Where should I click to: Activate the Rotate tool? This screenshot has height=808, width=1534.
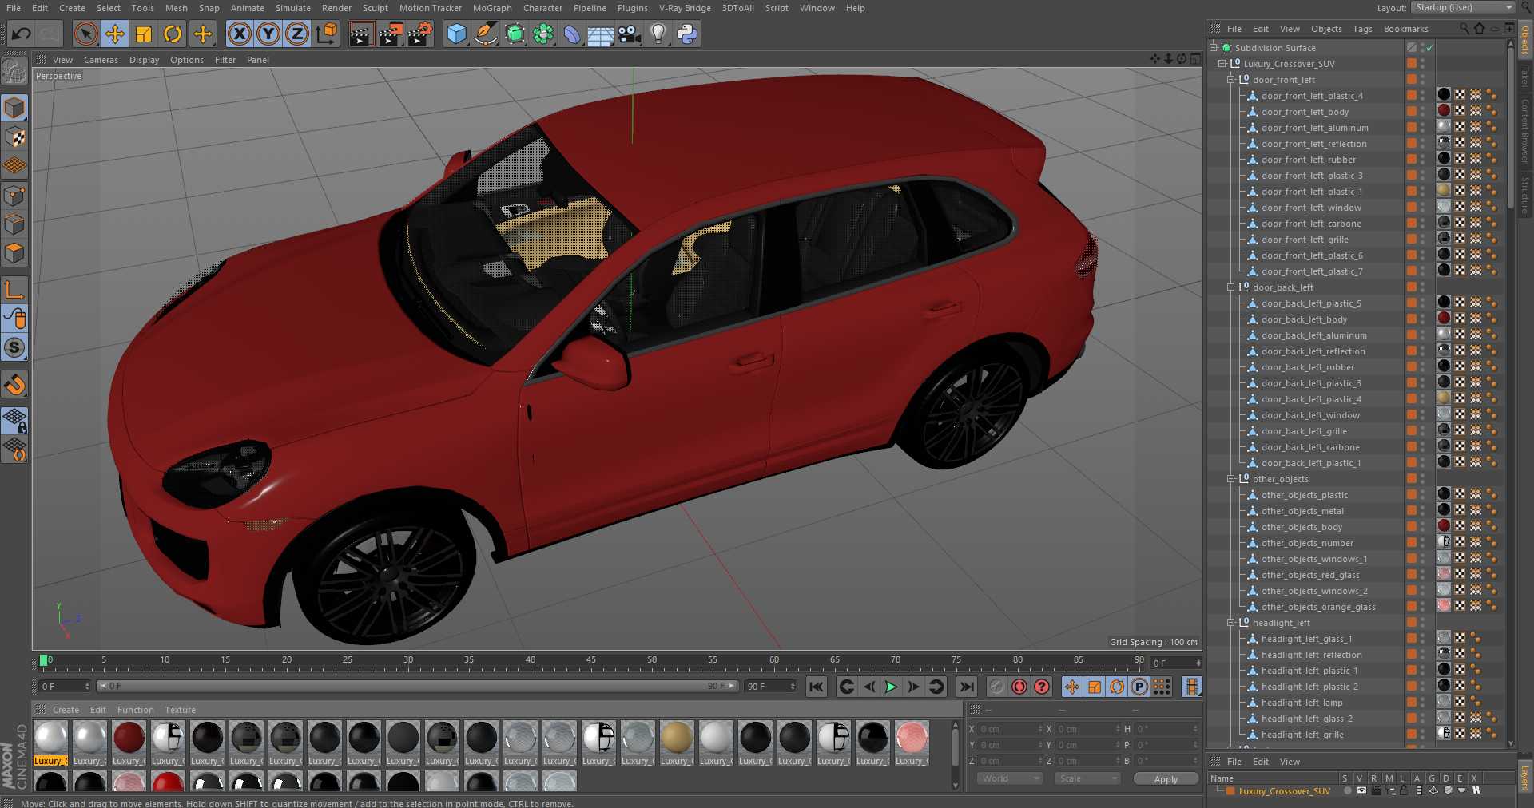(173, 34)
